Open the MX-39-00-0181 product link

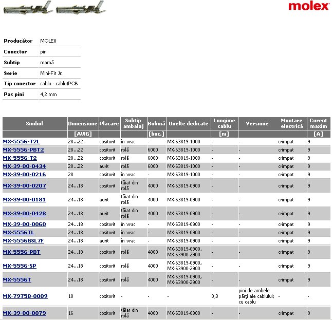pyautogui.click(x=24, y=200)
